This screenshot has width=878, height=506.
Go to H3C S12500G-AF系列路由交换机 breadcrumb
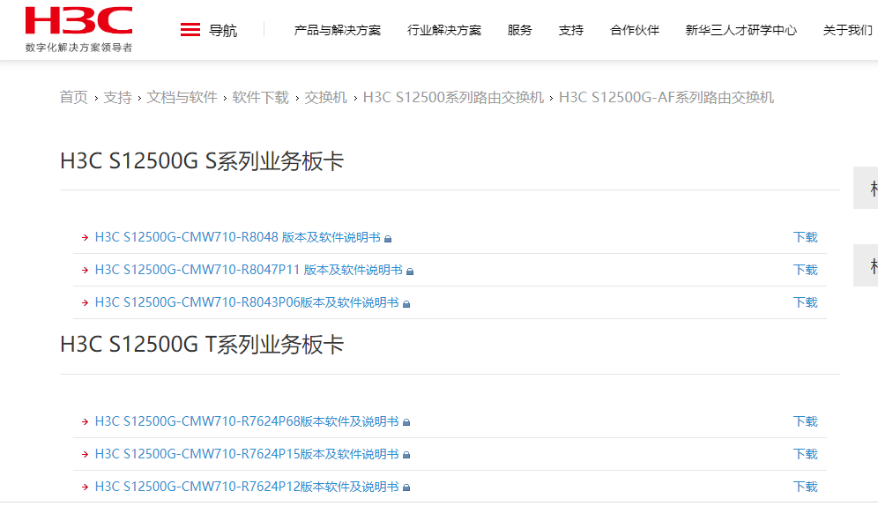[666, 97]
